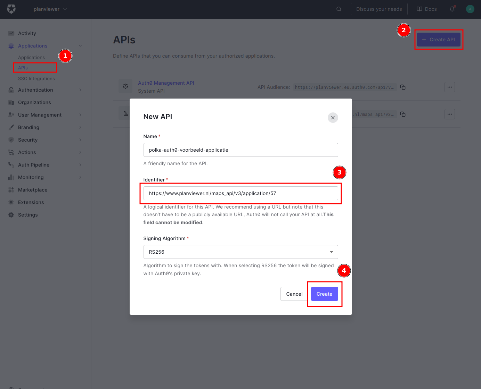The image size is (481, 389).
Task: Click the search icon in the top bar
Action: click(339, 9)
